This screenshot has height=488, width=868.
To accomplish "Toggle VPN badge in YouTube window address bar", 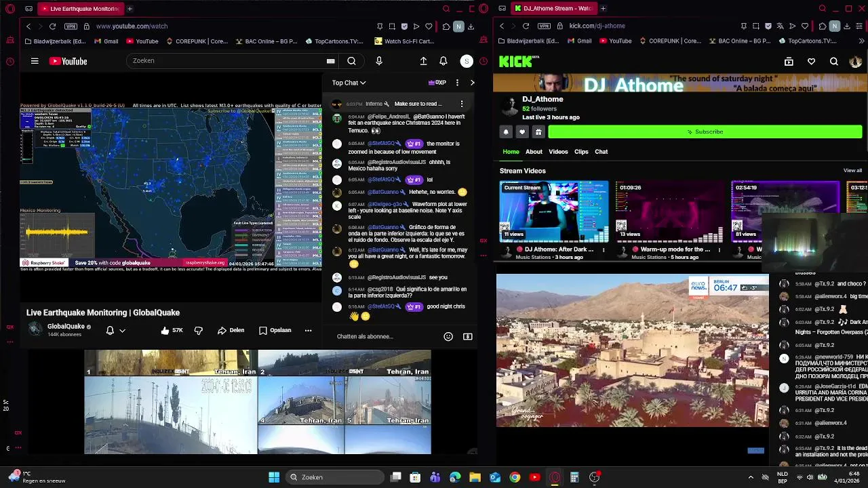I will tap(71, 26).
